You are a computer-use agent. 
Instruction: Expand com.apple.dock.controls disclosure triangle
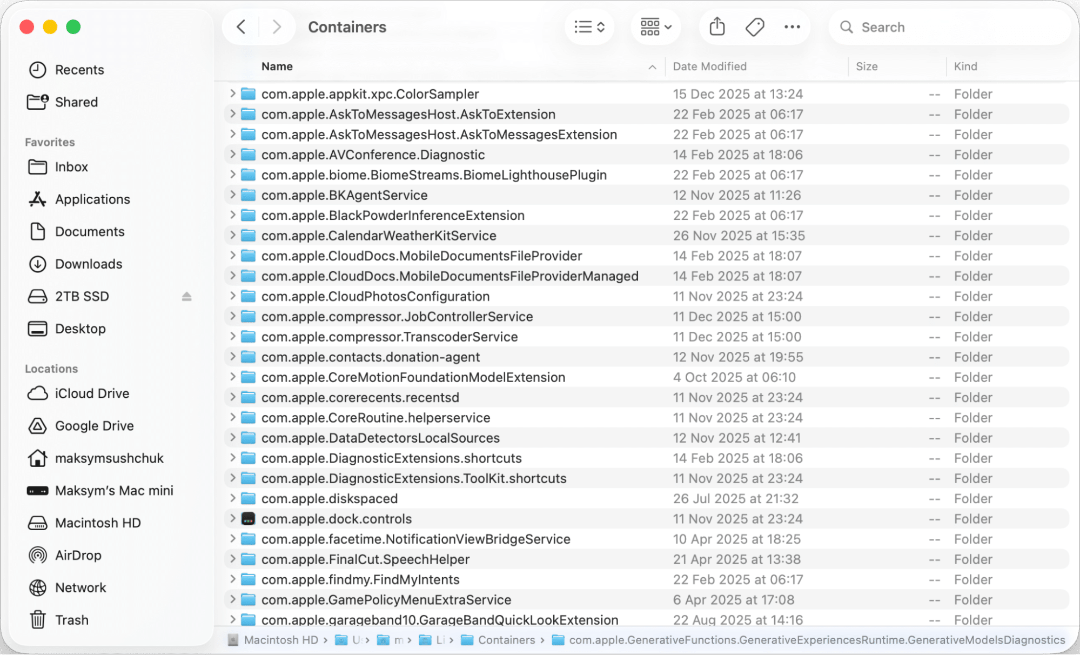click(x=232, y=518)
